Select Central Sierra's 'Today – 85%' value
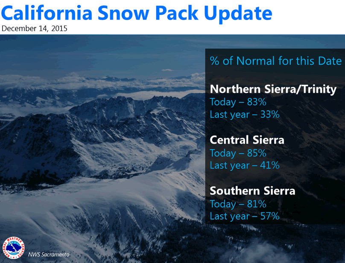 (238, 153)
